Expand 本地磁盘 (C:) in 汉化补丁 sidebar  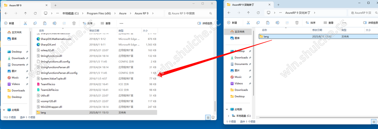point(228,116)
